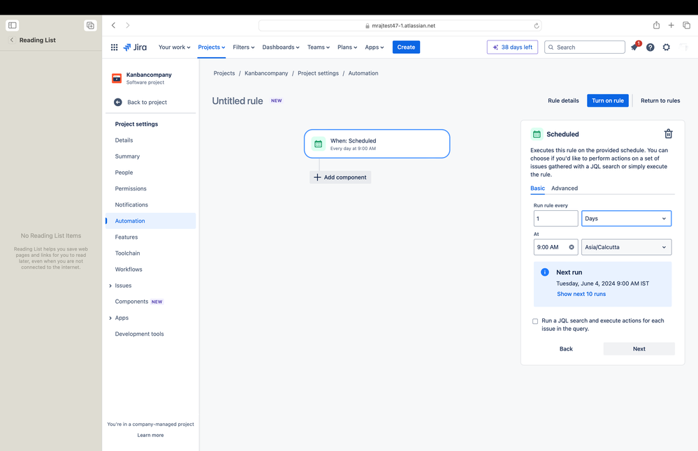Open the Days interval dropdown

(626, 219)
